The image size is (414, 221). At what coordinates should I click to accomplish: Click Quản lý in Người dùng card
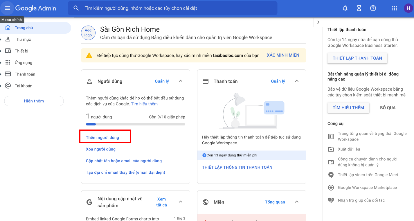pos(162,81)
